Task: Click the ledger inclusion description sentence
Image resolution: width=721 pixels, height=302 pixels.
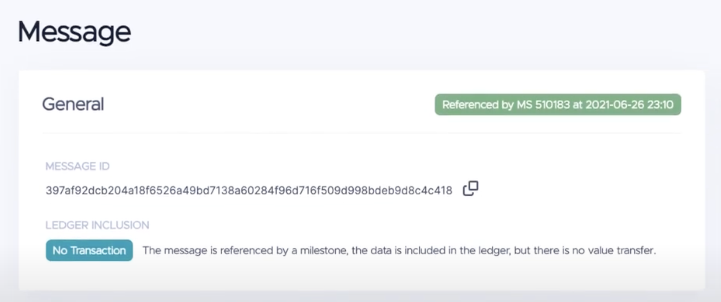Action: [399, 250]
